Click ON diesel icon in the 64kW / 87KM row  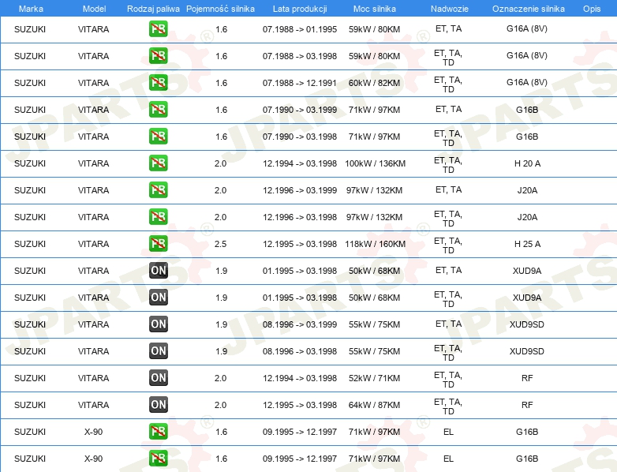coord(158,405)
